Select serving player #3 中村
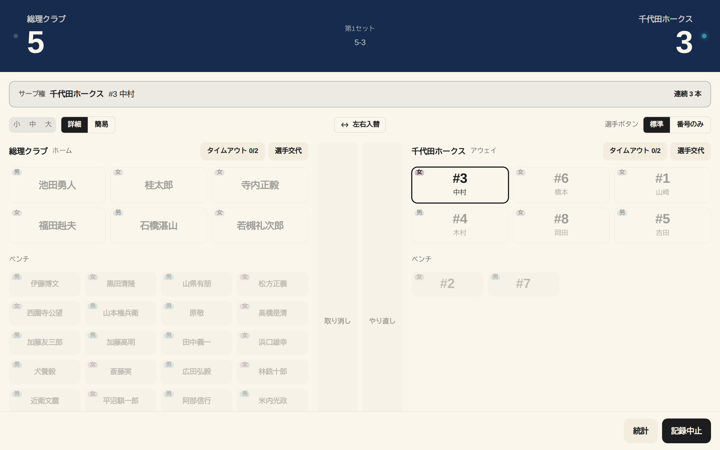This screenshot has width=720, height=450. (x=460, y=185)
